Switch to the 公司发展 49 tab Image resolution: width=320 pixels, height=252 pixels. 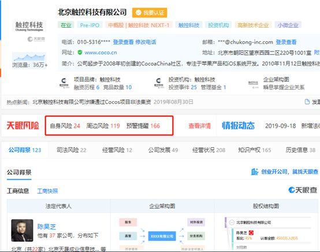[x=163, y=150]
